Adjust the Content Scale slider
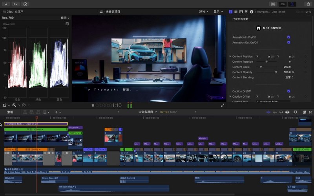The width and height of the screenshot is (314, 196). 267,67
